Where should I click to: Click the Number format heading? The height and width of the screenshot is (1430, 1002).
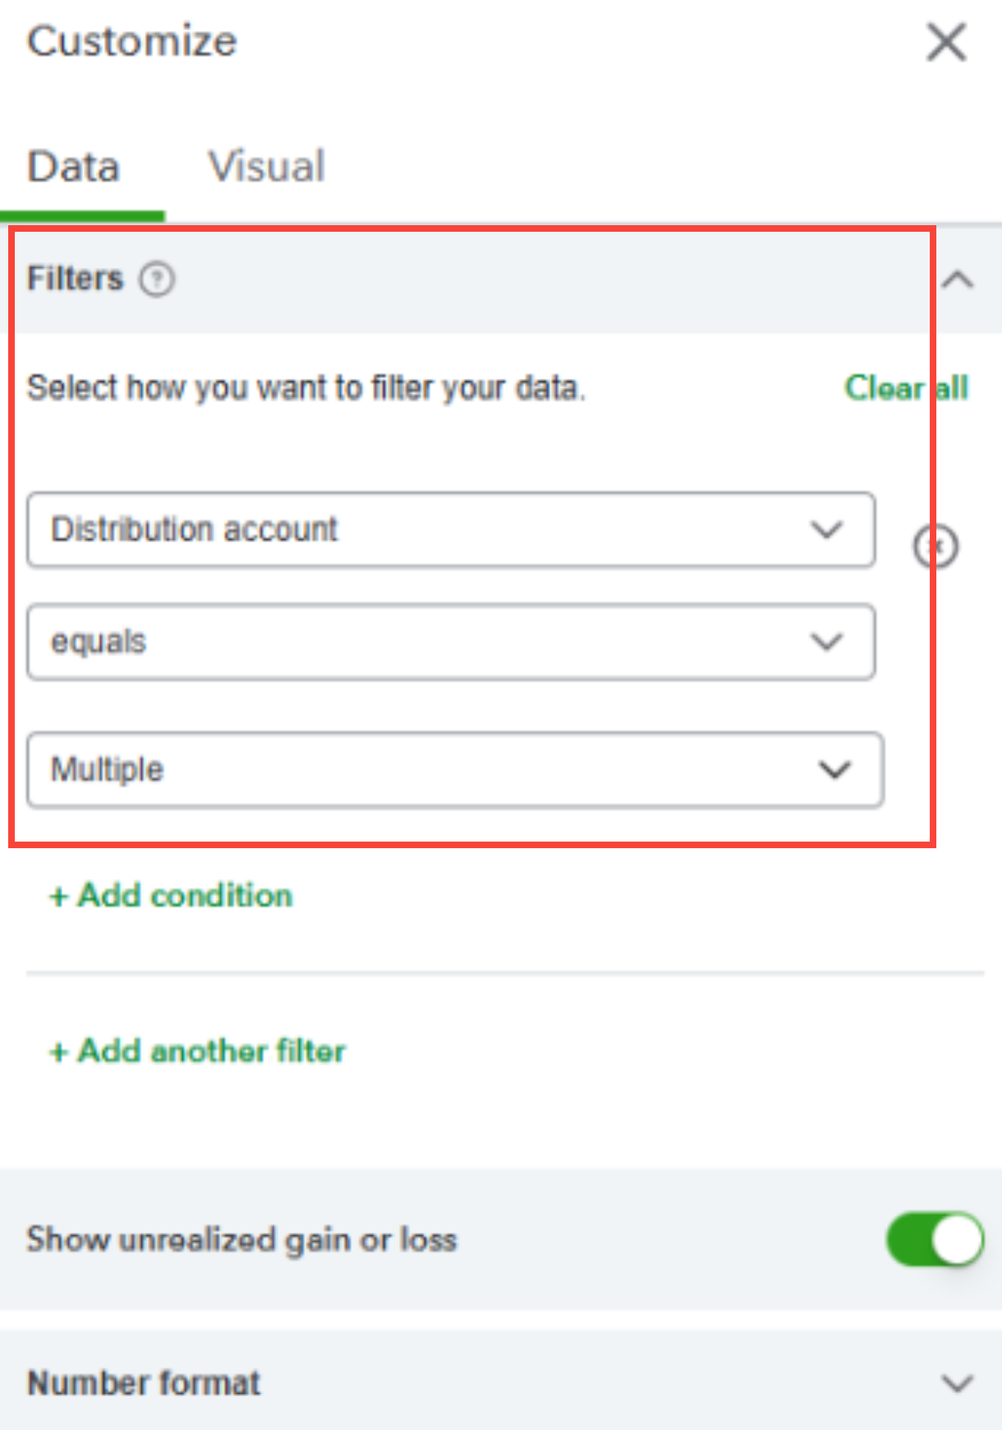point(145,1384)
